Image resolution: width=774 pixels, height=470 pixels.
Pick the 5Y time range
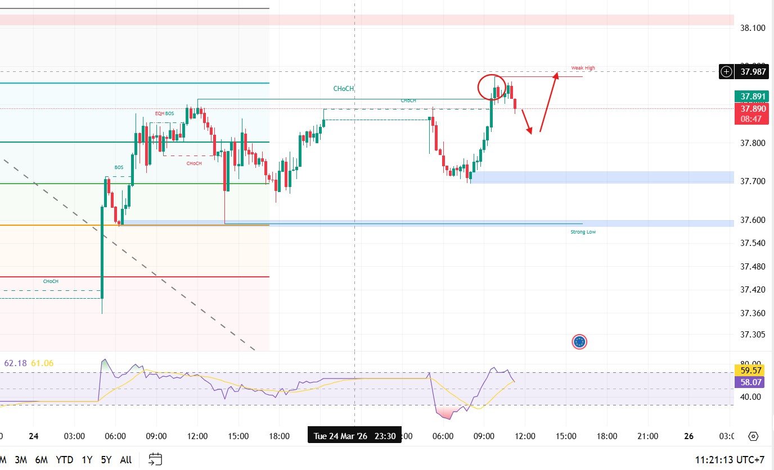[107, 459]
